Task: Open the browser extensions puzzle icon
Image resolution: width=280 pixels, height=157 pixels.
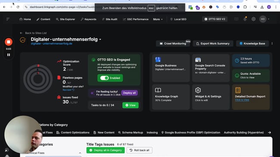Action: click(245, 7)
